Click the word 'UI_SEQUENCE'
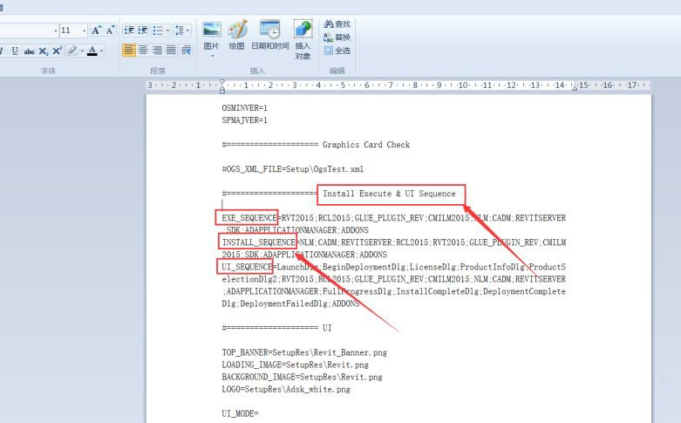The width and height of the screenshot is (681, 423). [247, 267]
